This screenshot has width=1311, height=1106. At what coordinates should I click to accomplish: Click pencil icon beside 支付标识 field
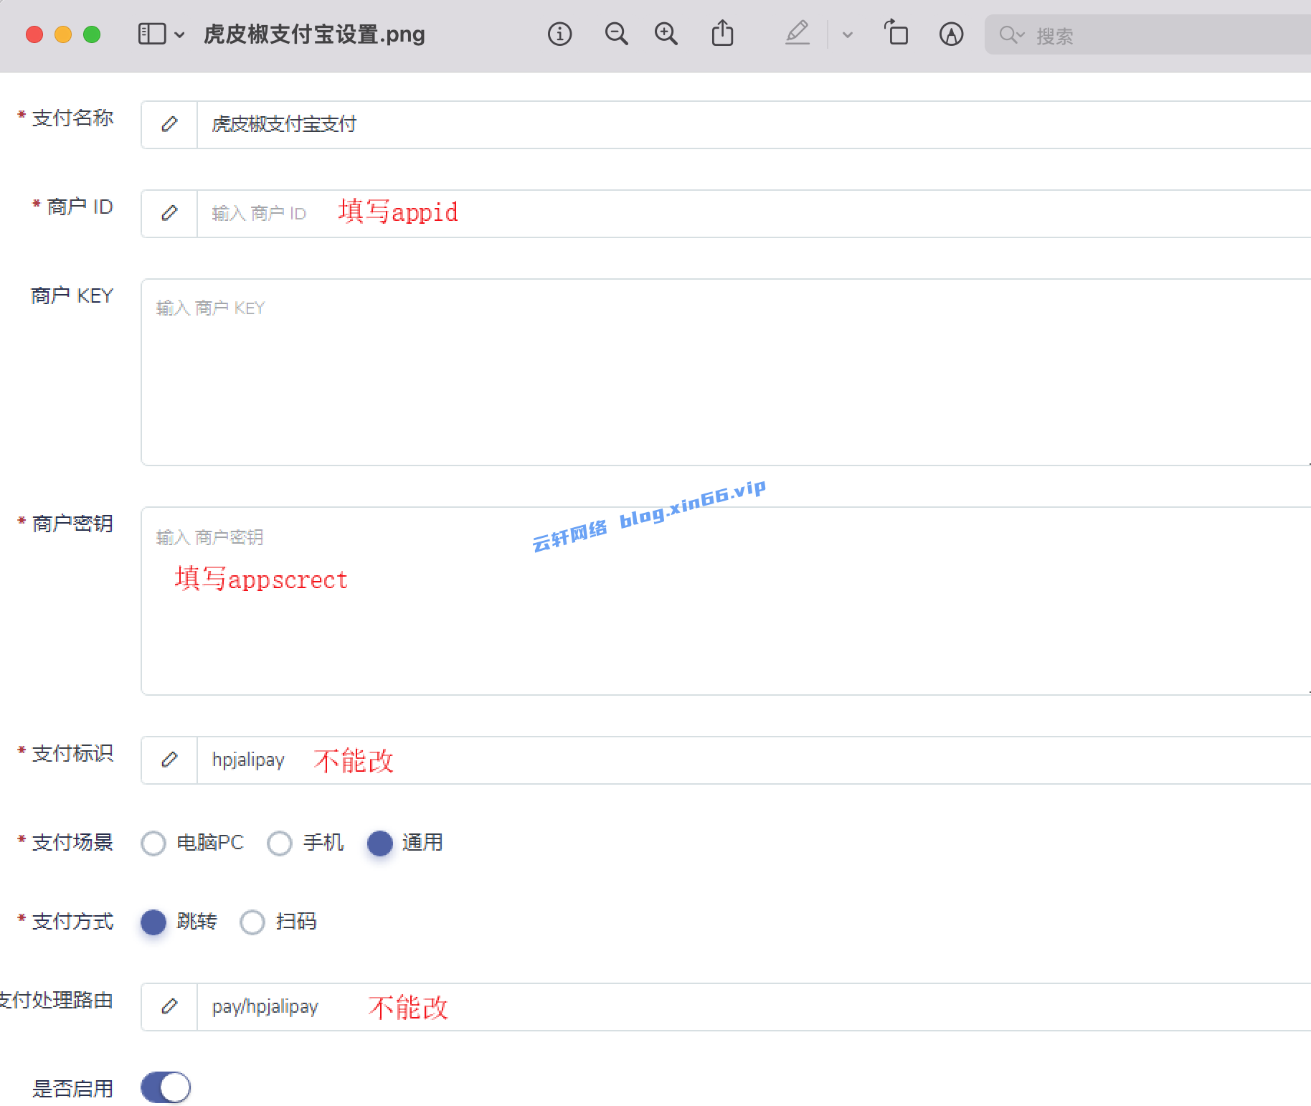pos(169,760)
